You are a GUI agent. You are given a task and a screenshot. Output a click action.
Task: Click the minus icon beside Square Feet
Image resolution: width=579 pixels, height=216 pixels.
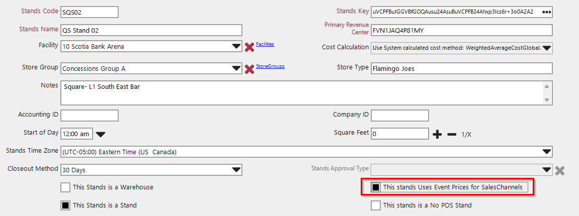click(452, 134)
